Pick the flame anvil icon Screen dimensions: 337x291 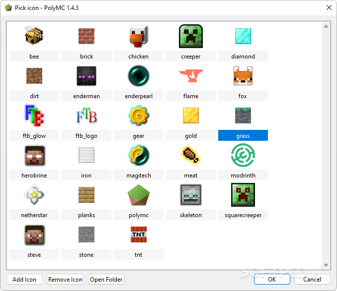[x=191, y=76]
